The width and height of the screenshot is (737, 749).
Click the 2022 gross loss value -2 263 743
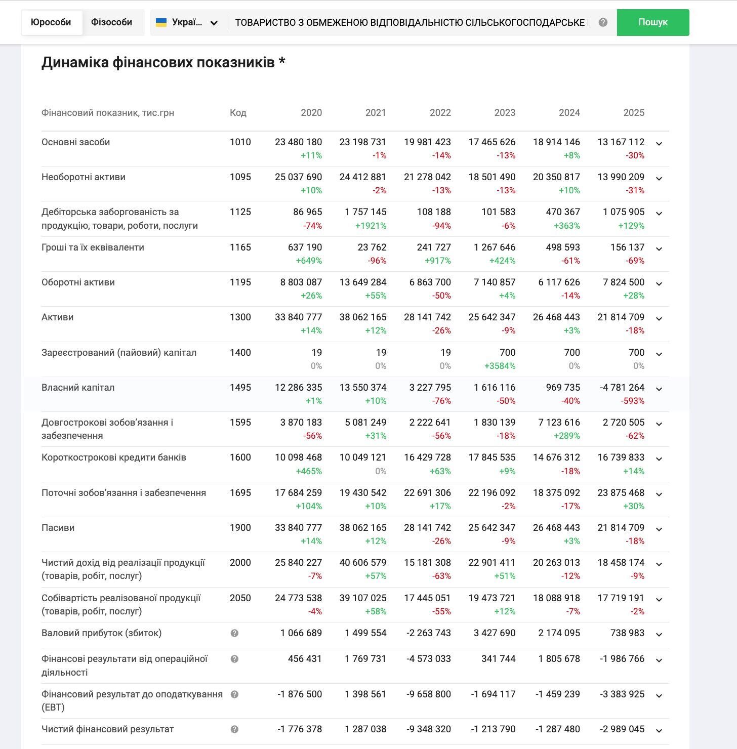point(429,633)
